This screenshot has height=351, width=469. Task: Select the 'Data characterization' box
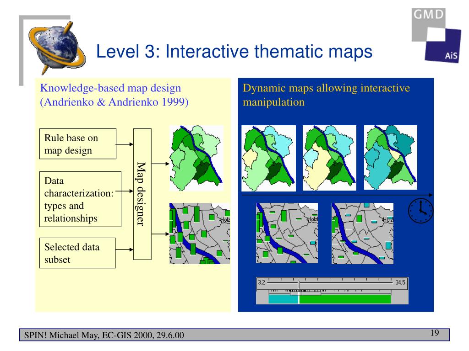(80, 199)
